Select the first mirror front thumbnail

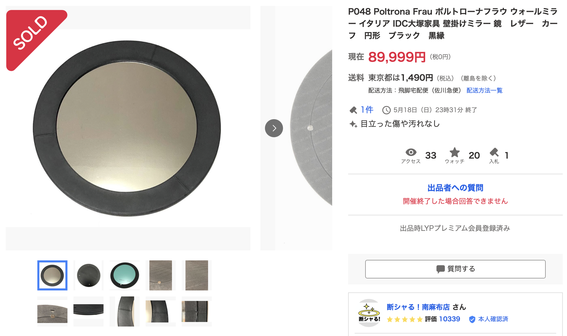(52, 275)
